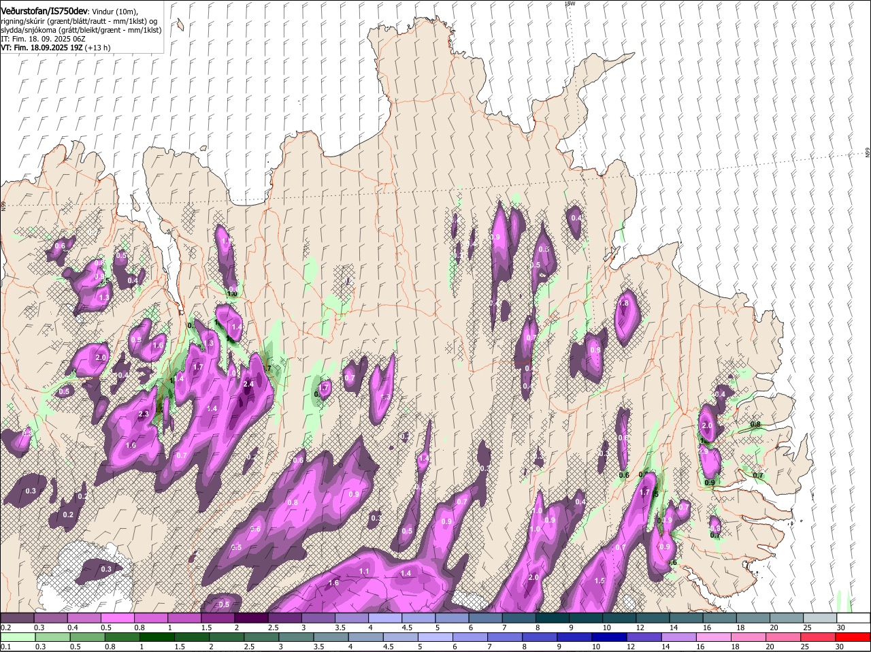Pick bright red rain swatch above 30
Screen dimensions: 871x652
click(853, 637)
